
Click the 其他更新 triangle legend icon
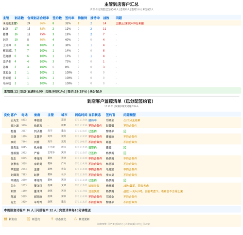(x=75, y=219)
